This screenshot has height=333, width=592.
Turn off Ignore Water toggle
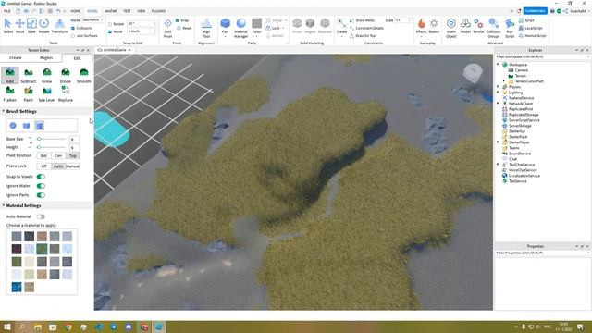coord(41,186)
